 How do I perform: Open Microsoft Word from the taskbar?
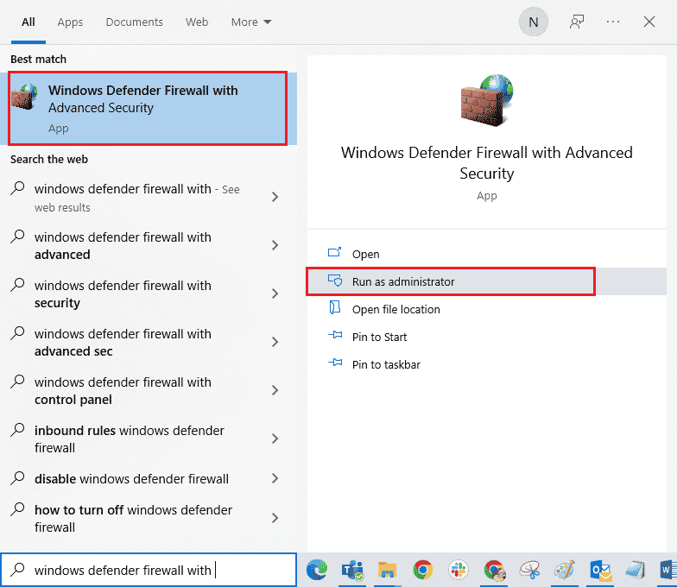(668, 570)
